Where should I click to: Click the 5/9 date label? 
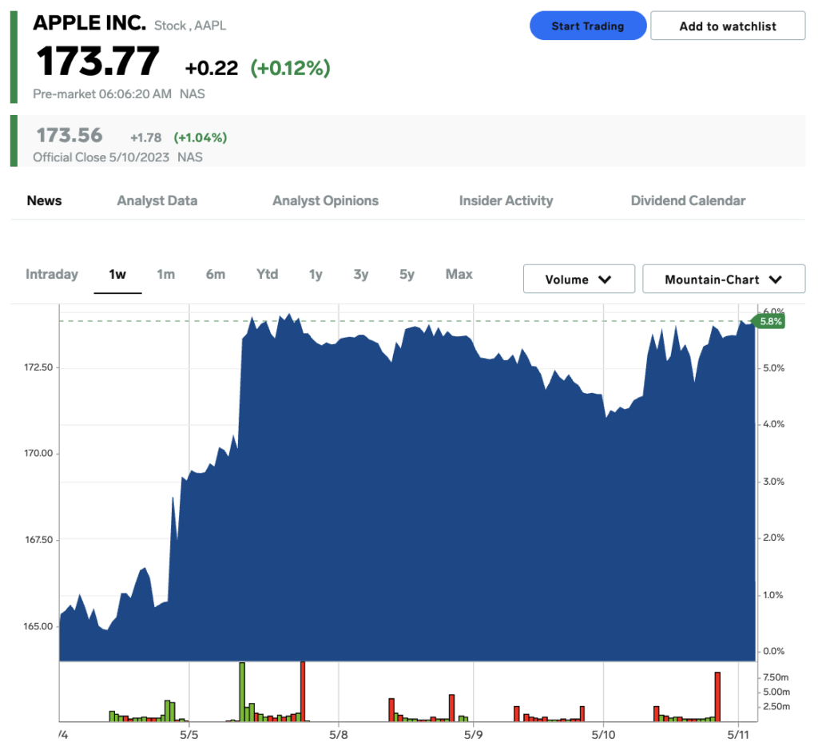[473, 735]
